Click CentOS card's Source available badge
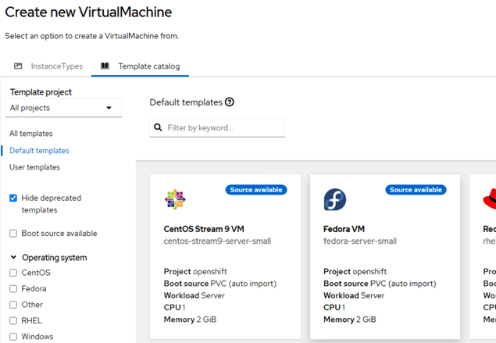Screen dimensions: 496x343 click(256, 190)
